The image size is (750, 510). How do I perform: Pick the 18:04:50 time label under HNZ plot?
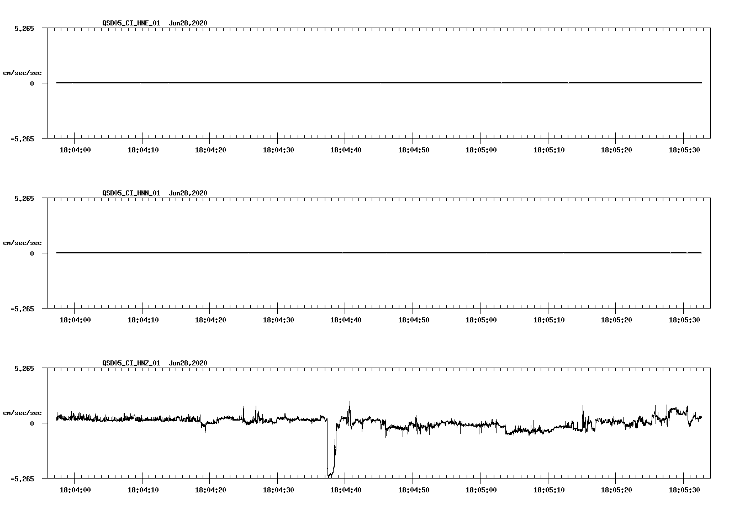tap(413, 490)
